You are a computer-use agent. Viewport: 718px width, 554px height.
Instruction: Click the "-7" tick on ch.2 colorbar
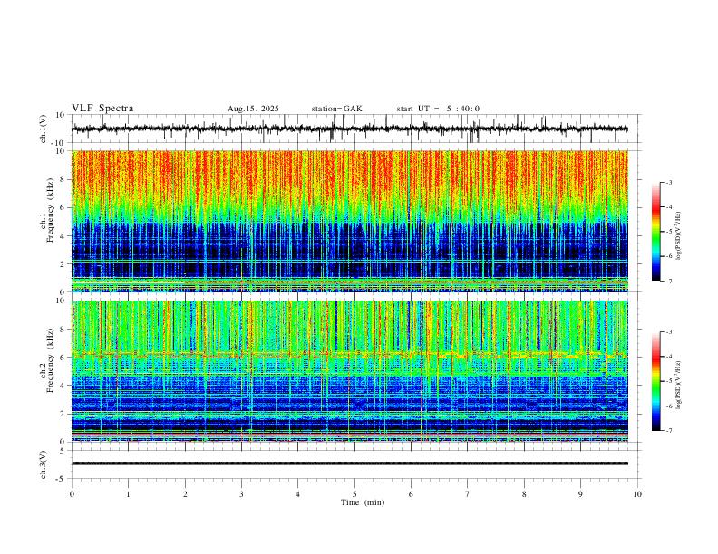[x=668, y=431]
